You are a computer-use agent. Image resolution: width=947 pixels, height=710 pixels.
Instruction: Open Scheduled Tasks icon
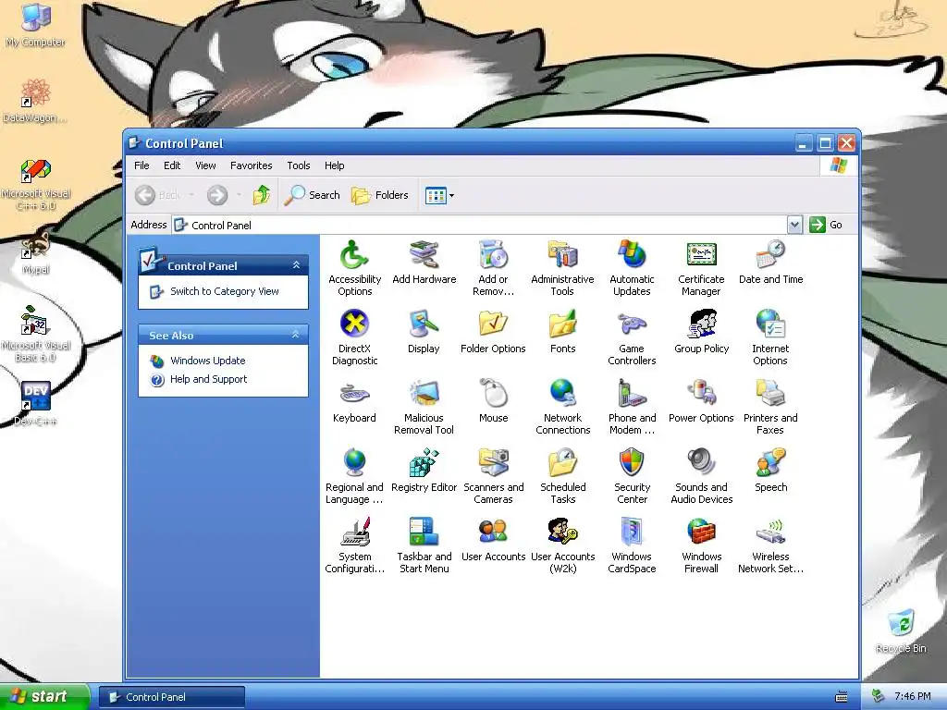coord(563,463)
